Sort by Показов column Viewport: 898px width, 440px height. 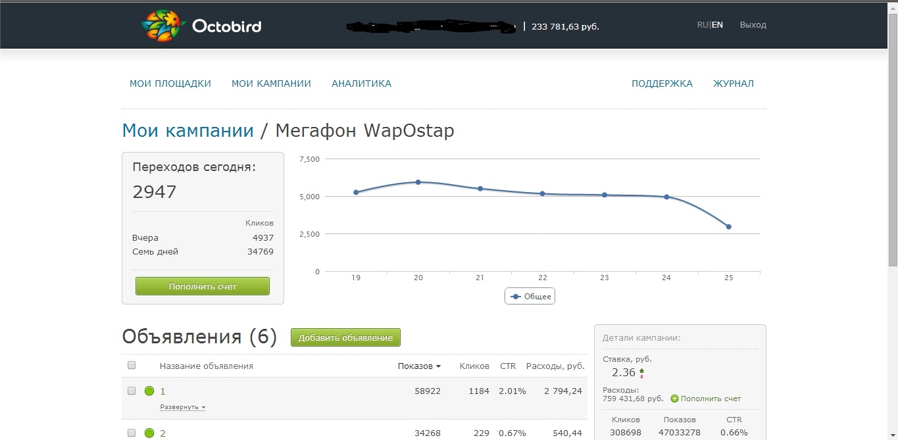point(419,366)
